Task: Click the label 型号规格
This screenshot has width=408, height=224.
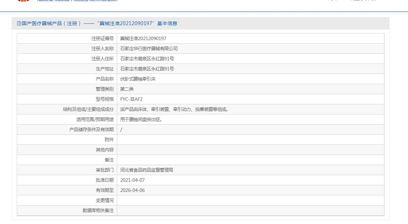Action: click(105, 99)
